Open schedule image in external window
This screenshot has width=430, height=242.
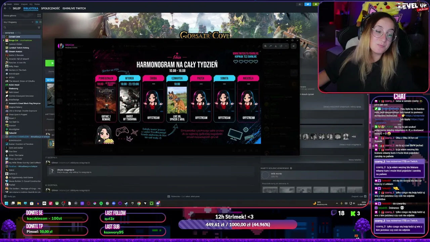281,46
